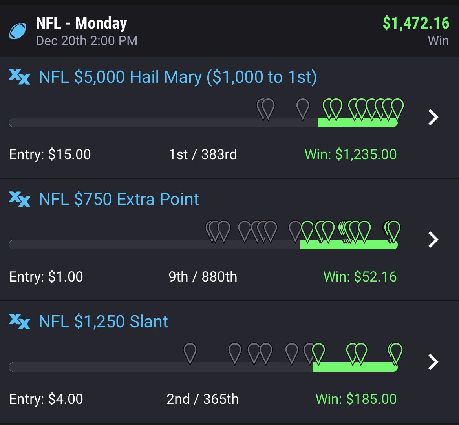
Task: Click the $1,472.16 total win amount
Action: click(x=416, y=23)
